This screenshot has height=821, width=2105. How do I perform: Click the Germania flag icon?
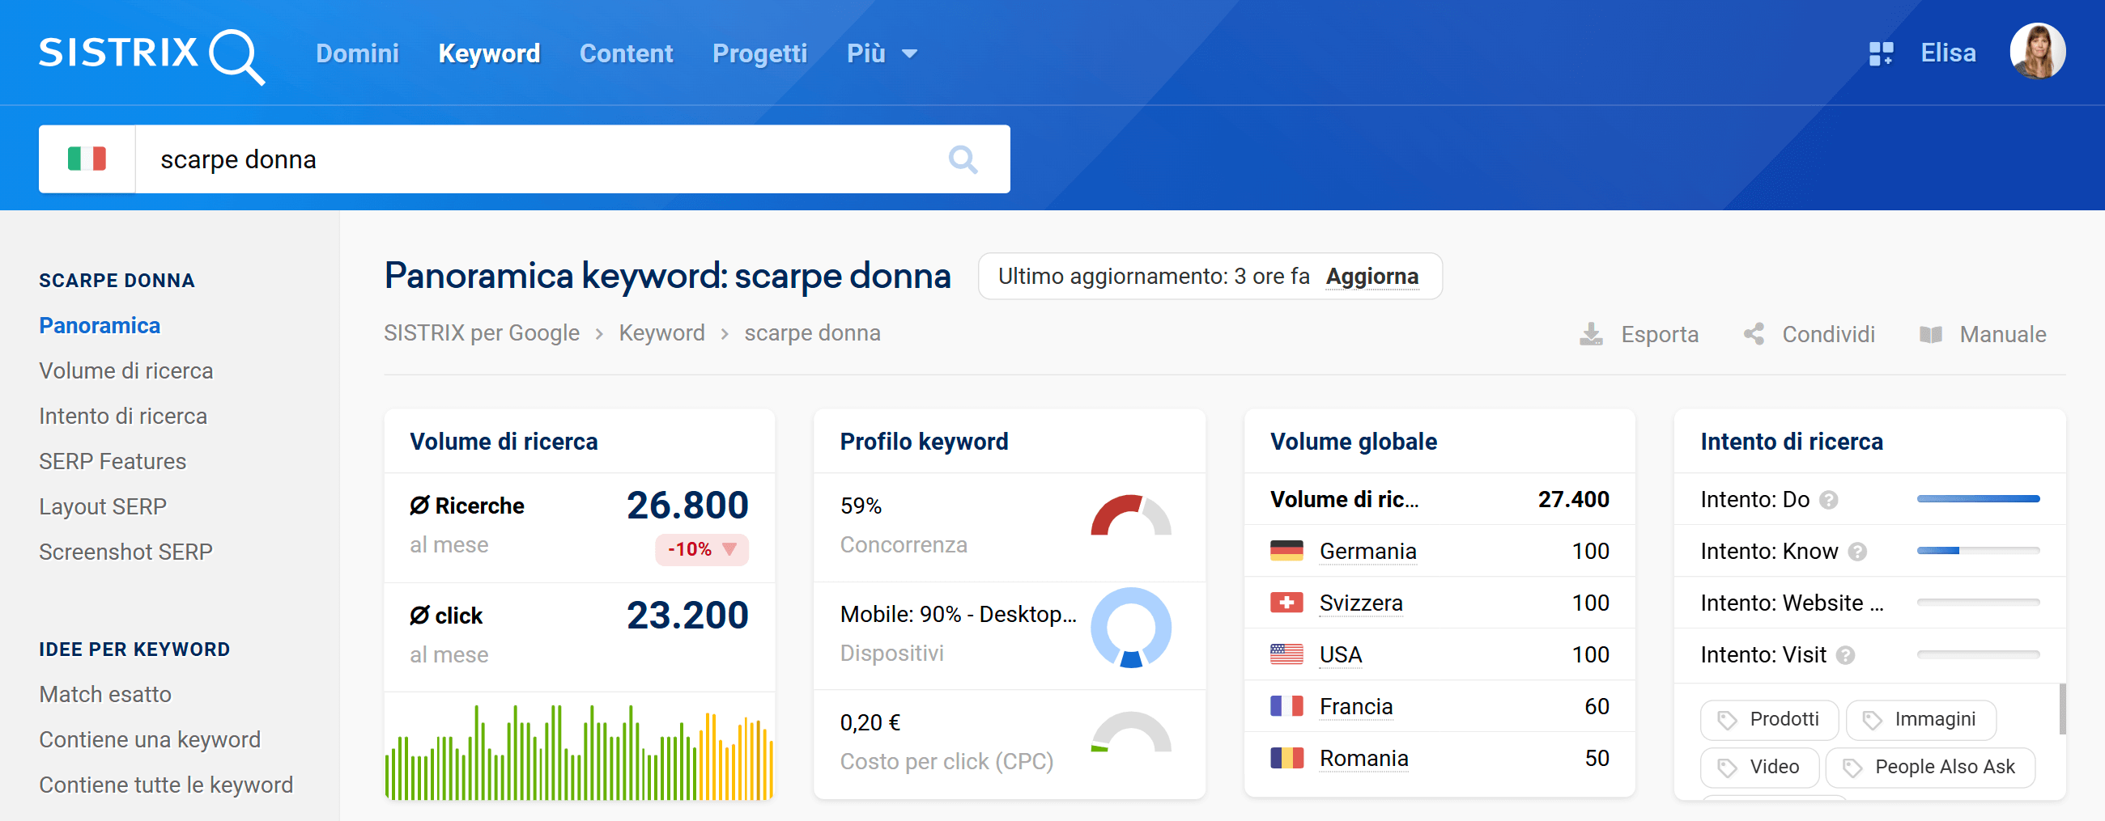[x=1286, y=551]
